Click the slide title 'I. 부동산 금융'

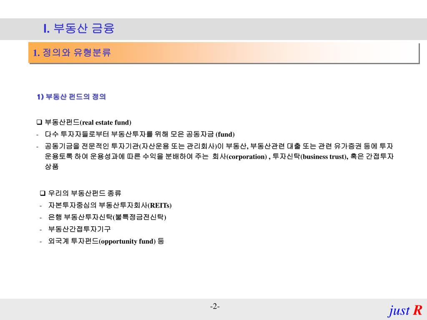(x=79, y=28)
